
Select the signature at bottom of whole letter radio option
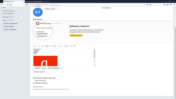pyautogui.click(x=34, y=83)
